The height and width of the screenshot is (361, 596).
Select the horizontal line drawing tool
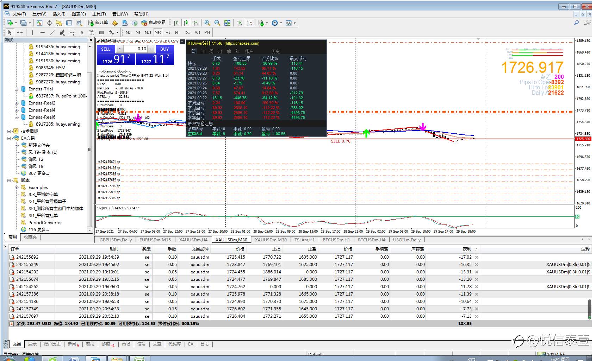[x=42, y=32]
